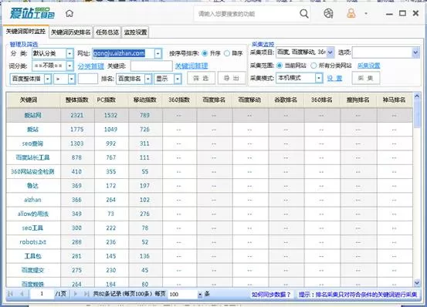Jump to the first page arrow
427x307 pixels.
(10, 294)
